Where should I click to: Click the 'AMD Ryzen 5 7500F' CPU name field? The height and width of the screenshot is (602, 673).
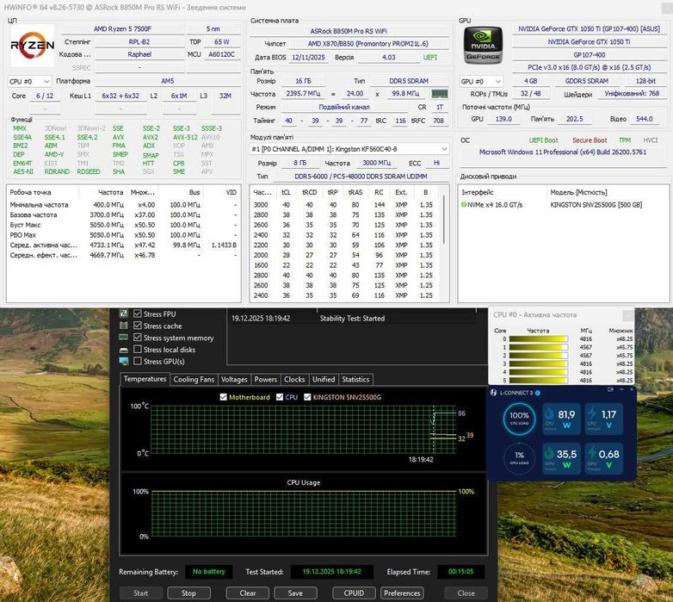click(x=122, y=28)
